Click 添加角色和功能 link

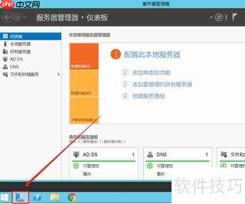[x=151, y=73]
